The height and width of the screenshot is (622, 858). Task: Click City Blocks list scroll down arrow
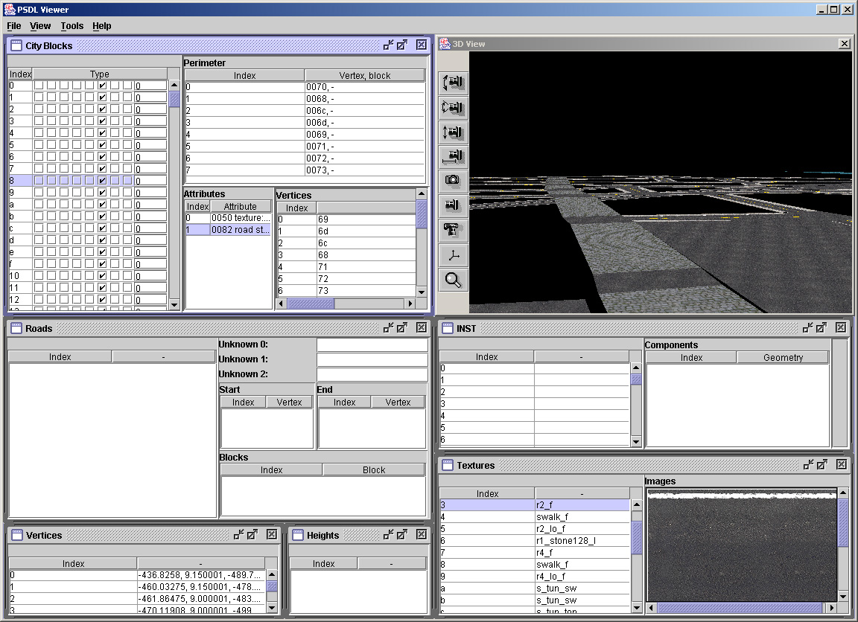pos(174,304)
